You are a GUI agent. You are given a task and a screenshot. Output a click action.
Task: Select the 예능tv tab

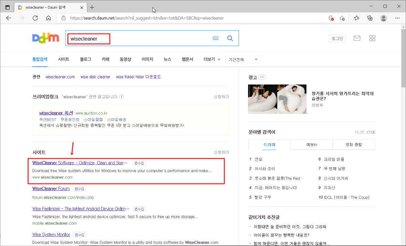312,145
